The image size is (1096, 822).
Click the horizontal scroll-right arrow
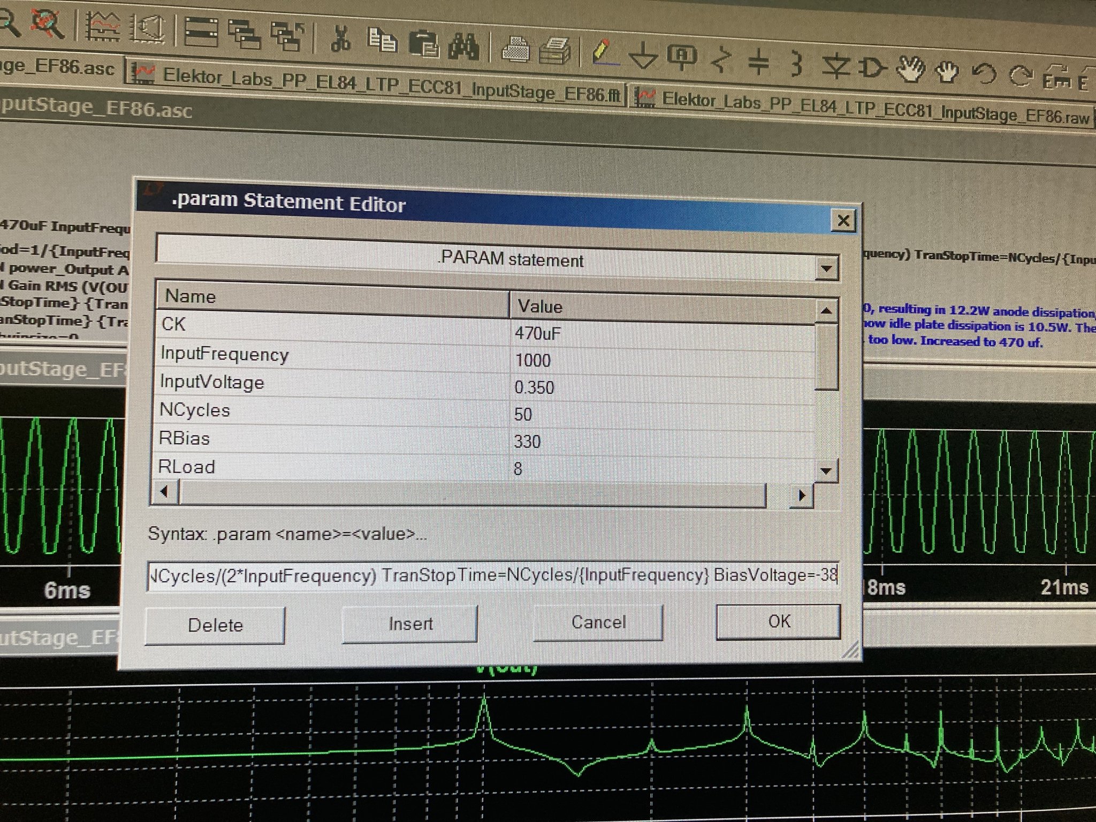(801, 496)
